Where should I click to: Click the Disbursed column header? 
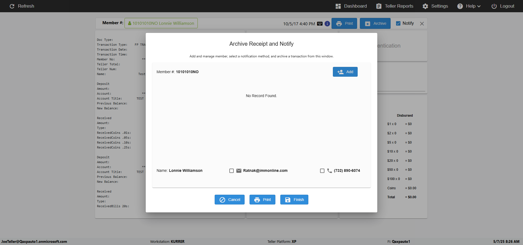tap(405, 116)
